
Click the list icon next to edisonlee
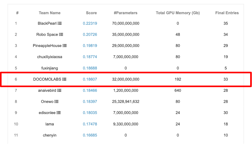59,113
